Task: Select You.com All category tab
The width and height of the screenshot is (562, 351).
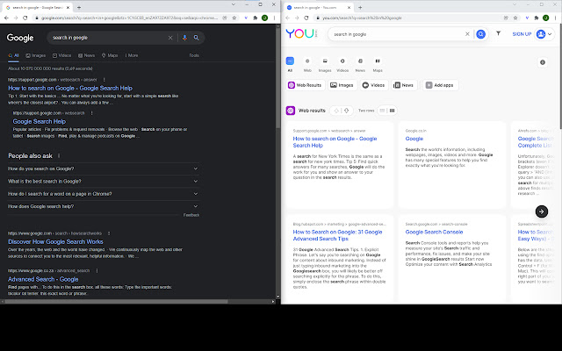Action: [290, 65]
